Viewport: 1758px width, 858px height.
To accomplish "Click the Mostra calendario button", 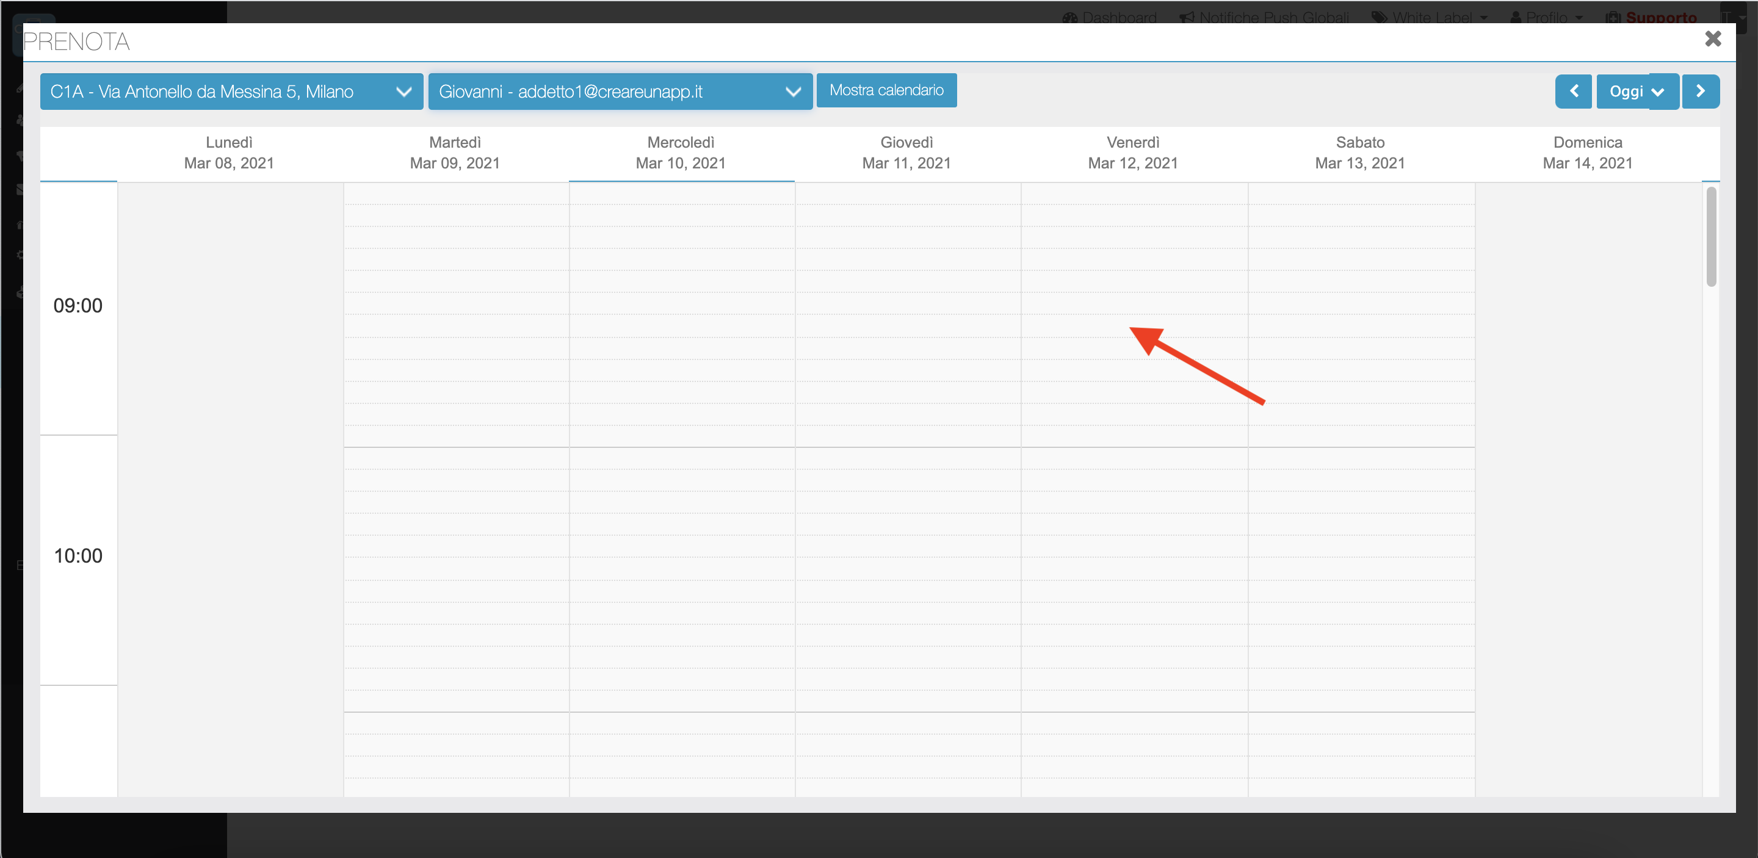I will (886, 90).
